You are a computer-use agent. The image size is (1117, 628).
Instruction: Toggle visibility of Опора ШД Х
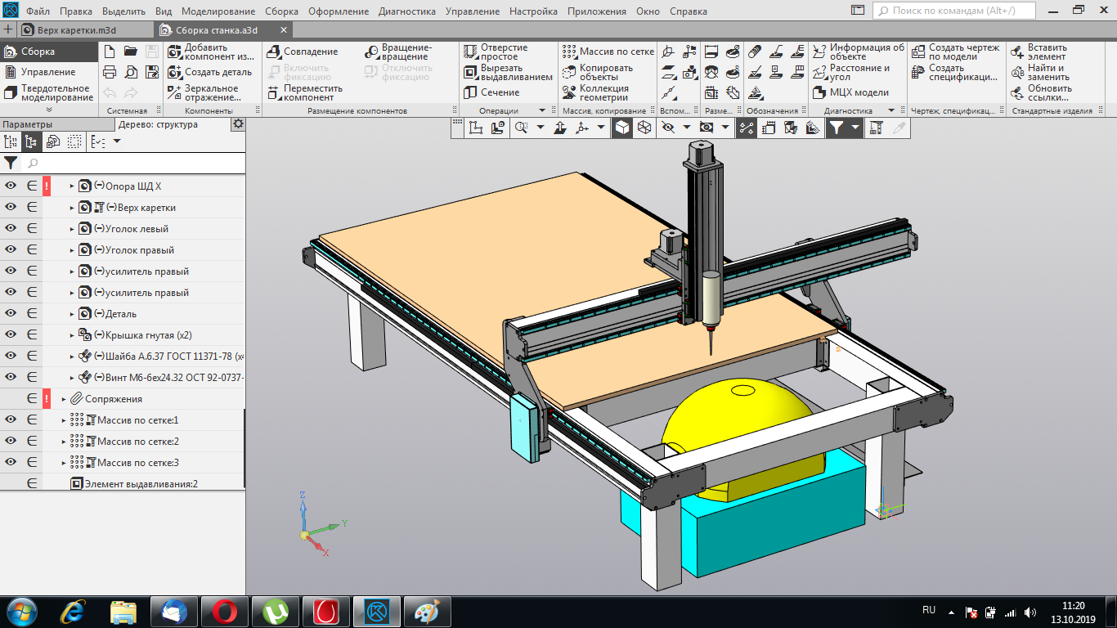11,186
